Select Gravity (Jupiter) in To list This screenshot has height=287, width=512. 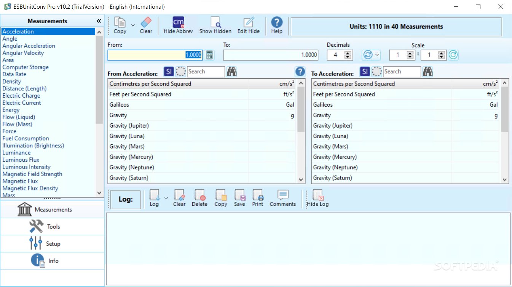coord(405,126)
